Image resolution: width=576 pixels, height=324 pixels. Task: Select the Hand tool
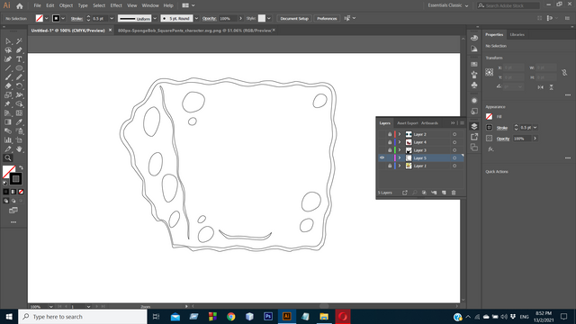click(x=19, y=149)
